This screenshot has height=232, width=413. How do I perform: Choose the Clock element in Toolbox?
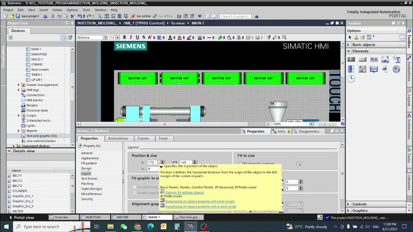tap(351, 79)
